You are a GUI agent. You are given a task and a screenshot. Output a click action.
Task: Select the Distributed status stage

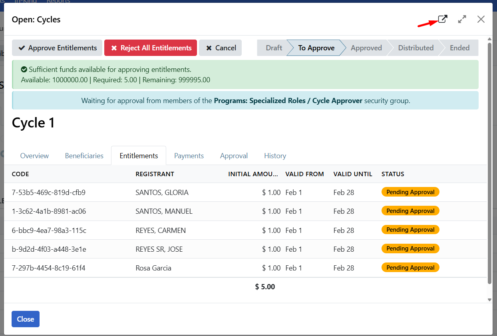[x=415, y=48]
